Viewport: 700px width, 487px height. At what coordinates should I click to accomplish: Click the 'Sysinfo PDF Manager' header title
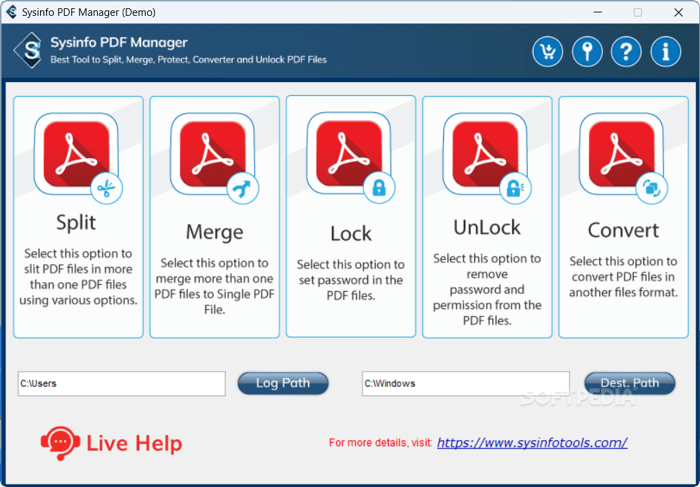(119, 43)
